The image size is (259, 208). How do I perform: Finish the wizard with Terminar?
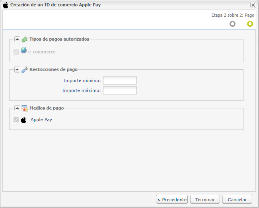[205, 199]
